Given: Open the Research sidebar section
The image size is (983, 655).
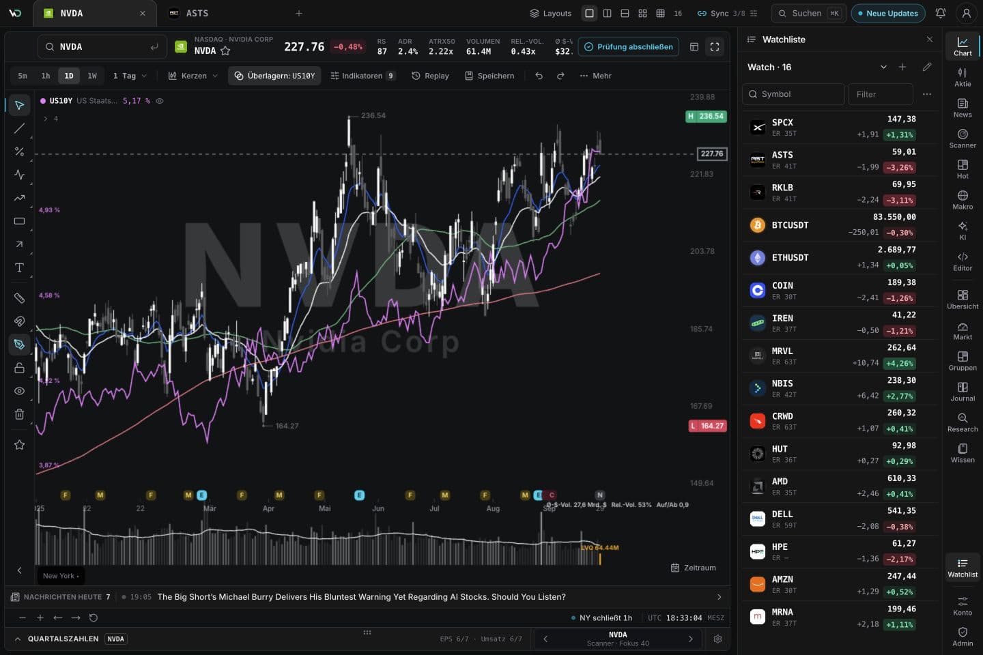Looking at the screenshot, I should (x=963, y=422).
